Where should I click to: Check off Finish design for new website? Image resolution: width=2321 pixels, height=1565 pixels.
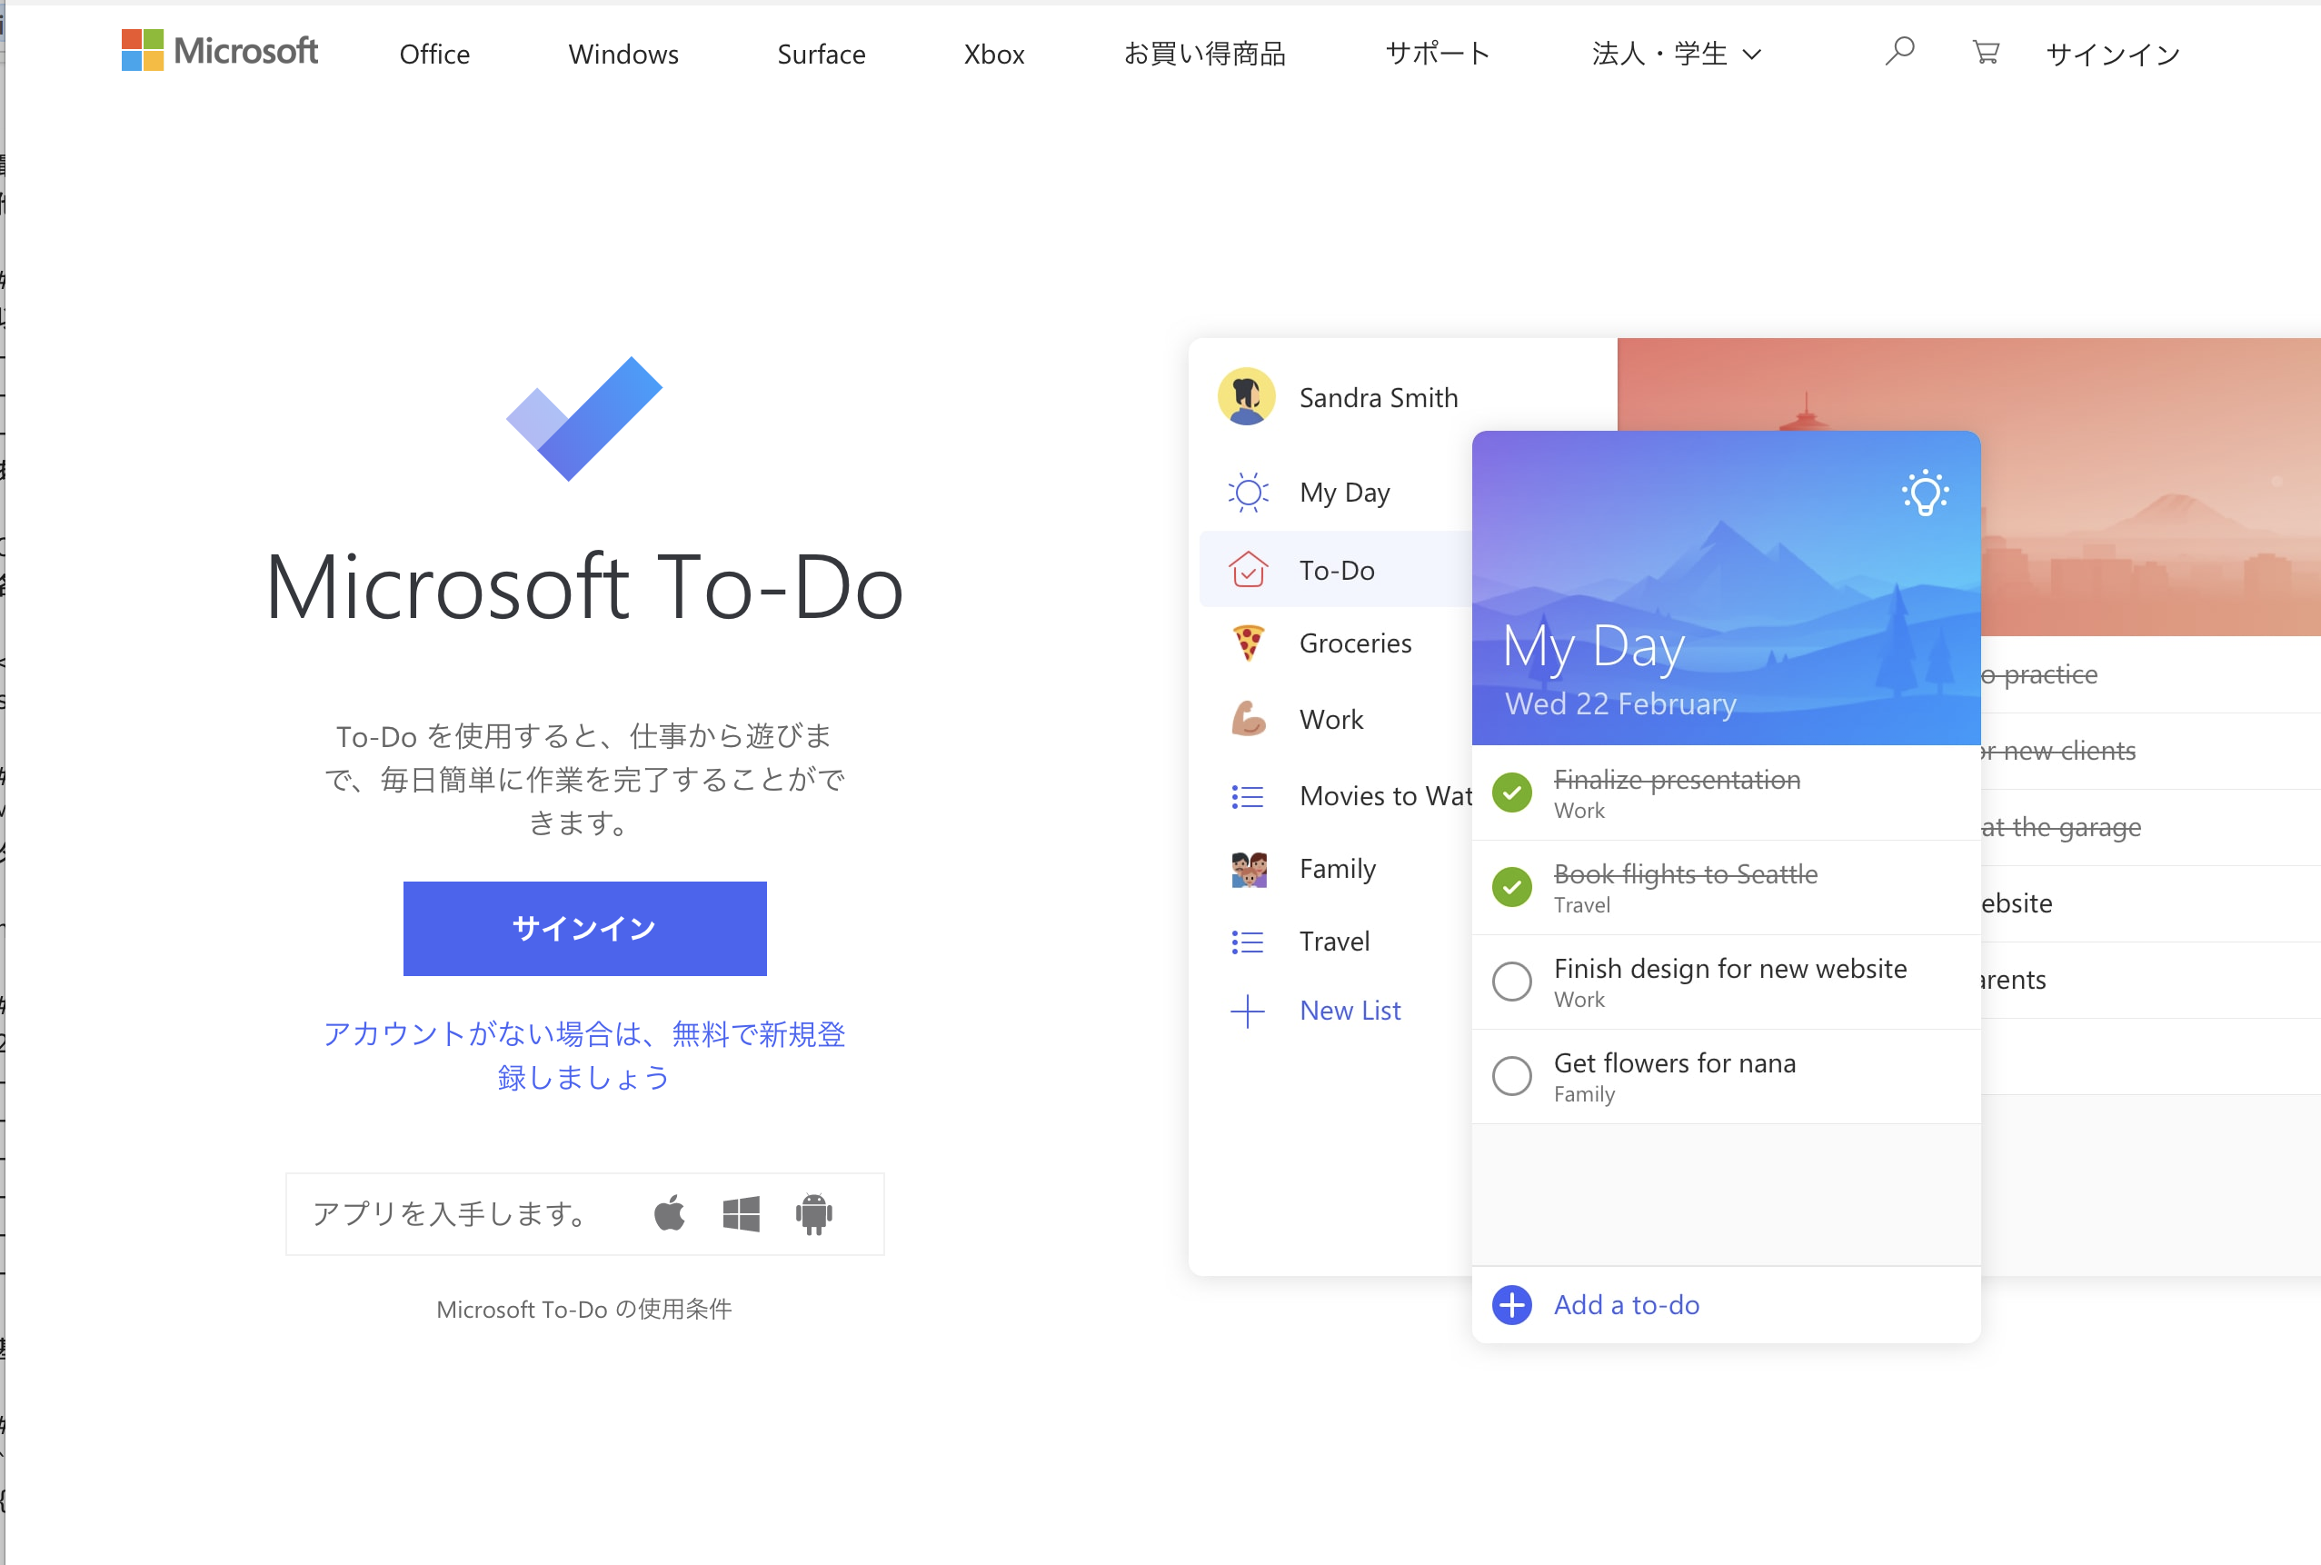click(1512, 982)
